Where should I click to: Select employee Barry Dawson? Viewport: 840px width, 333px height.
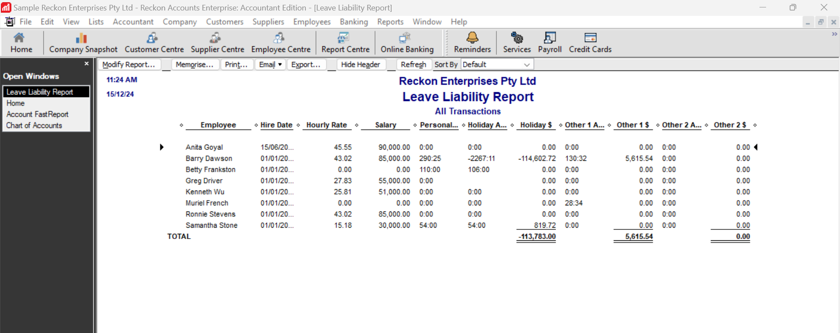209,159
